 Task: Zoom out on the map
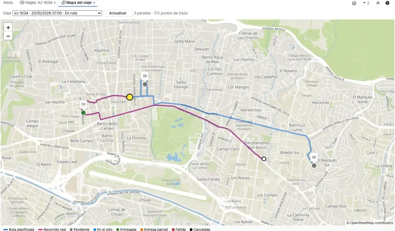[8, 36]
